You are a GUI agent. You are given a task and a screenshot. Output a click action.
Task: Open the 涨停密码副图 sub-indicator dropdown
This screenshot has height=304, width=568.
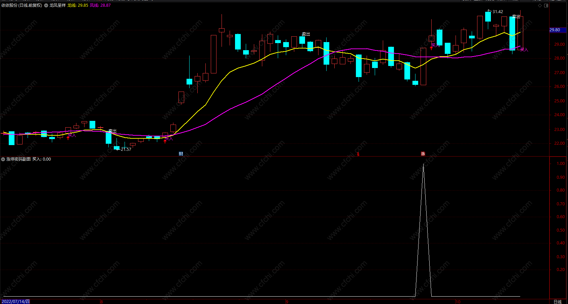tap(3, 159)
